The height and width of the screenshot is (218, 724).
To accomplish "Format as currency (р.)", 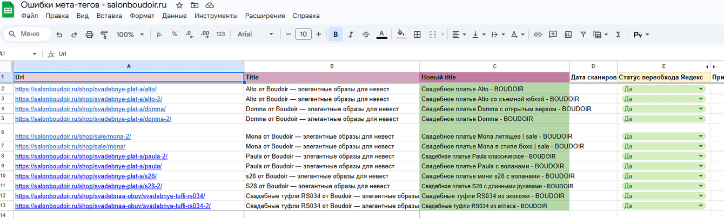I will coord(159,34).
